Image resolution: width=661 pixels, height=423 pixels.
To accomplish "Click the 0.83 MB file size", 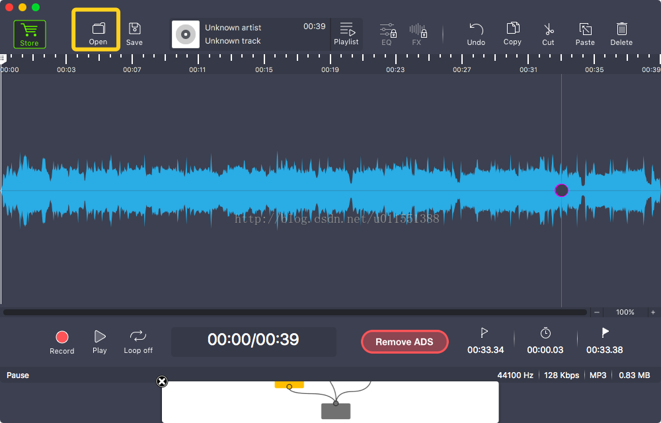I will coord(635,375).
